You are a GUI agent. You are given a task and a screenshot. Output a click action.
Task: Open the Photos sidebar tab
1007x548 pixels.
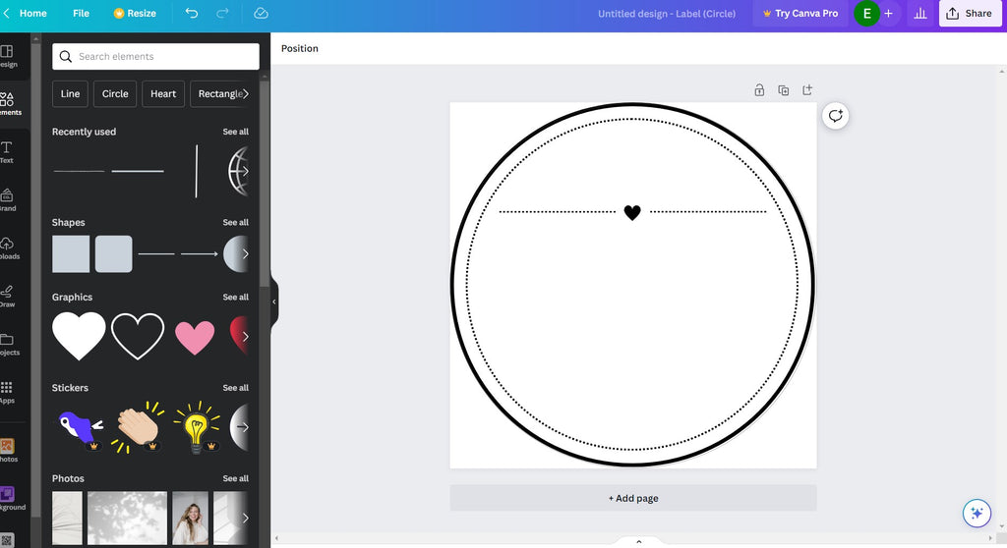tap(8, 451)
